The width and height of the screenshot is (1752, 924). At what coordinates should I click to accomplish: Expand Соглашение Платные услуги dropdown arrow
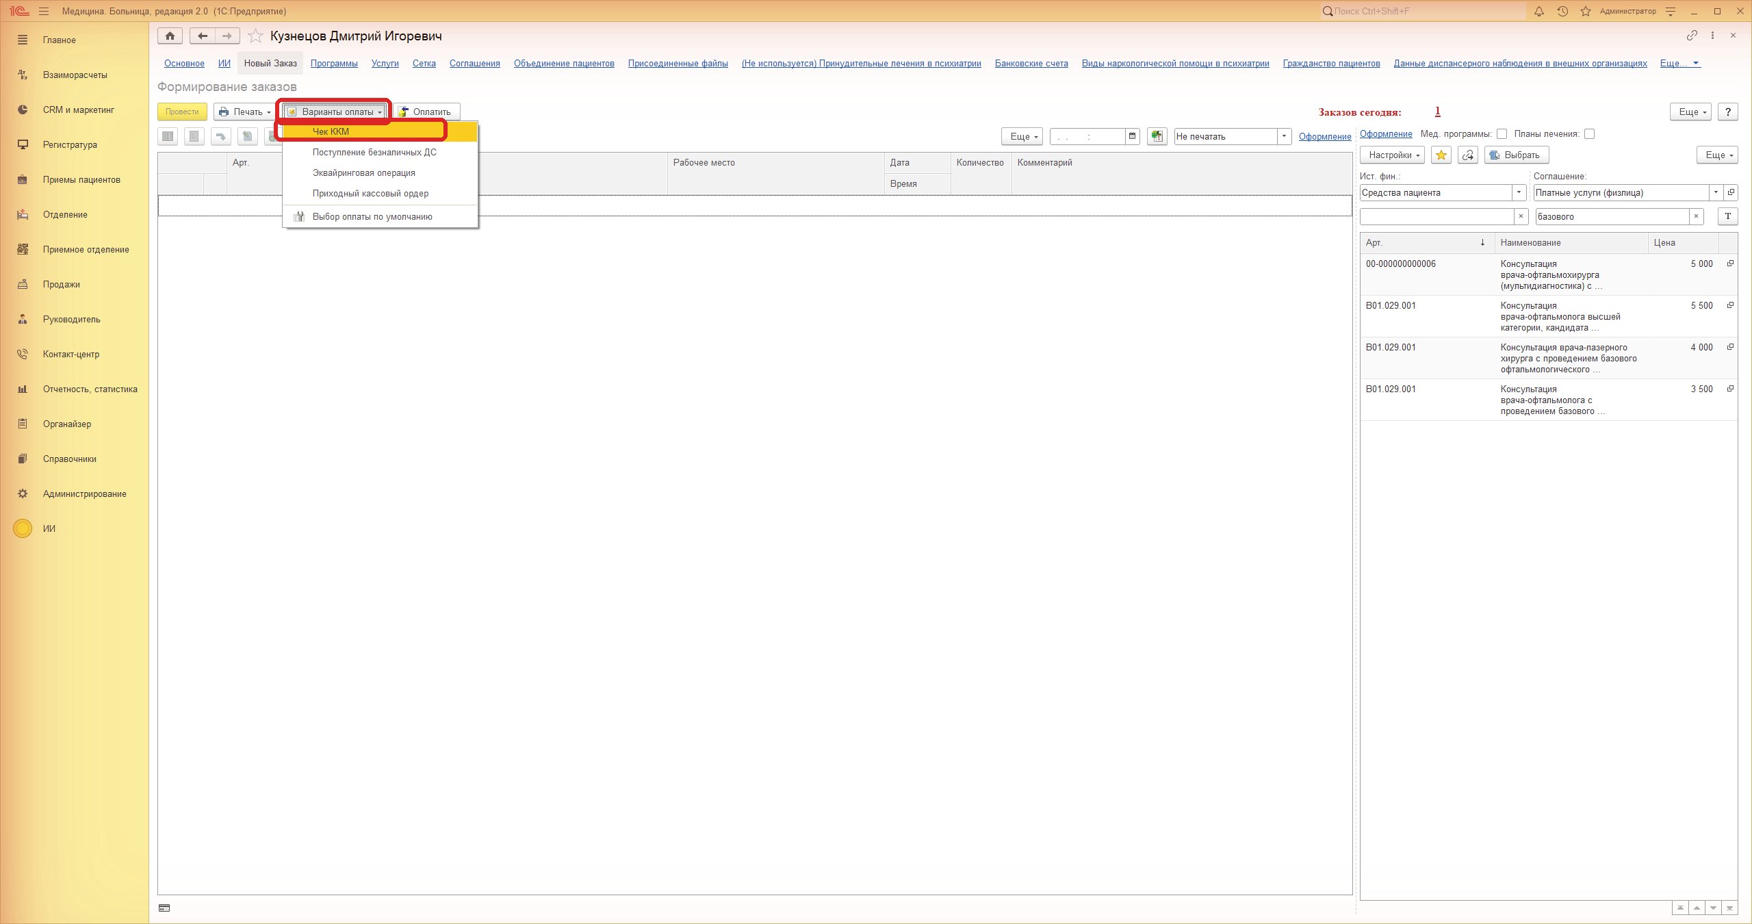coord(1716,193)
